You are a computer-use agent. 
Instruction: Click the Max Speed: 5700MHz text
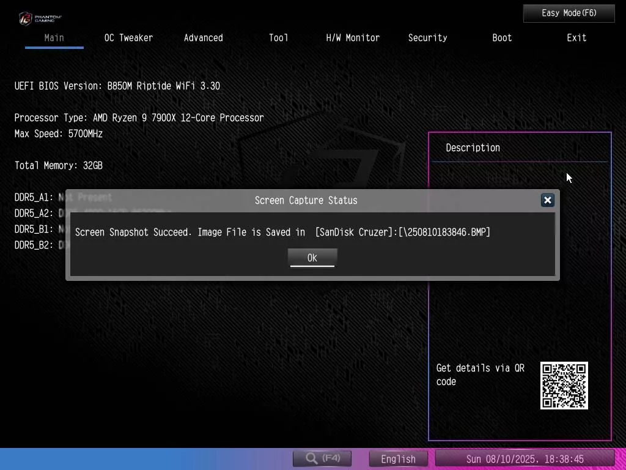click(58, 134)
